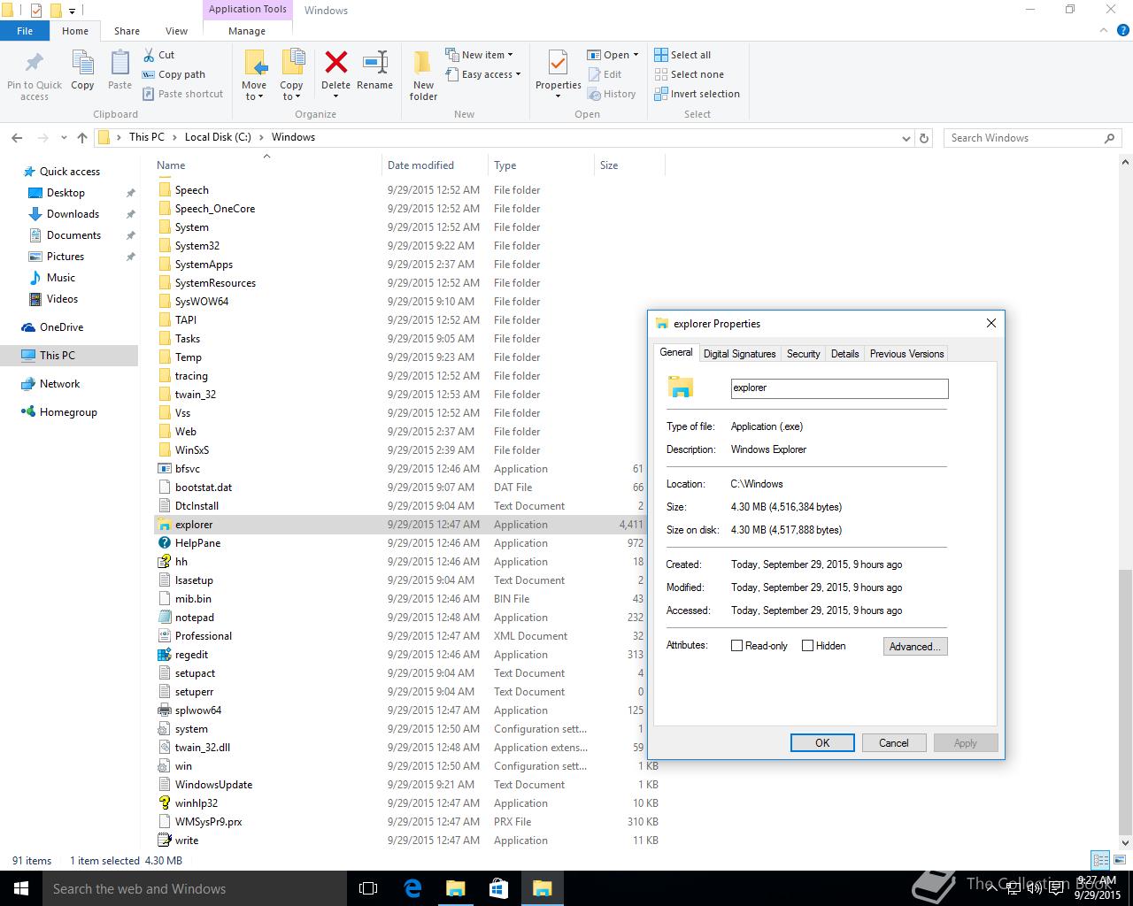Click the Refresh button in address bar

click(924, 138)
